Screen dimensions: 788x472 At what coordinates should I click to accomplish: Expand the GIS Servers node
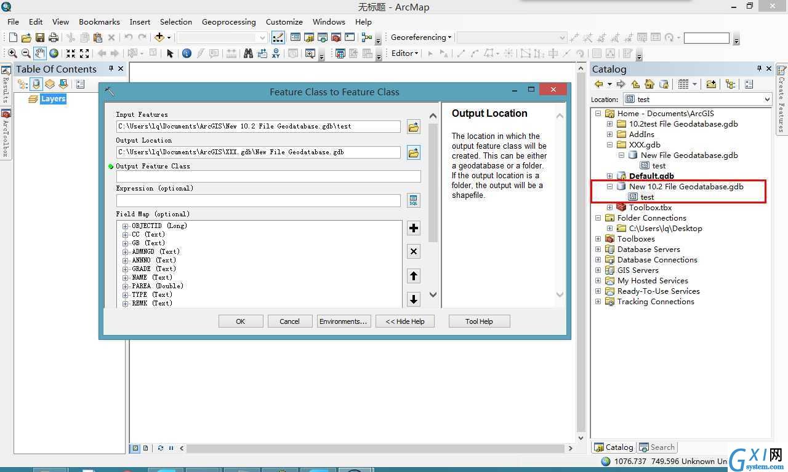coord(598,270)
